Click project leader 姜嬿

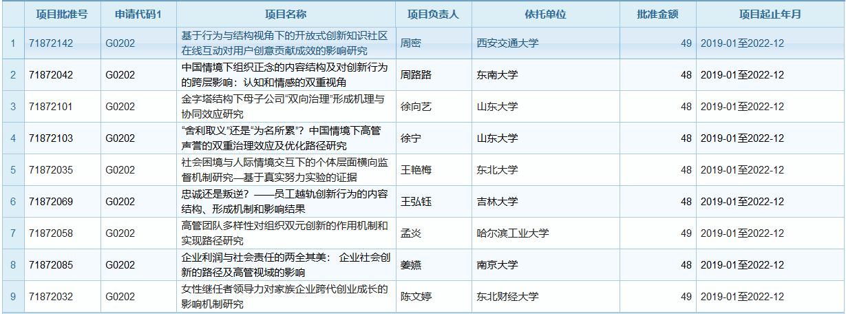(411, 265)
